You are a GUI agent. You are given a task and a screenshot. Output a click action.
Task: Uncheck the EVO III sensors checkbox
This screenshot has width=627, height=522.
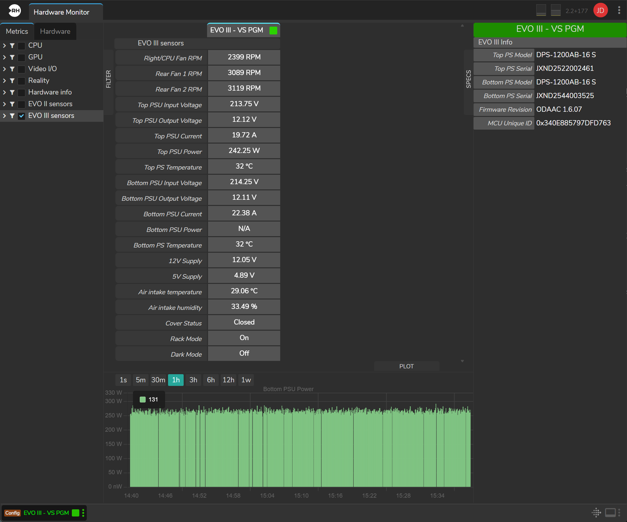point(21,116)
